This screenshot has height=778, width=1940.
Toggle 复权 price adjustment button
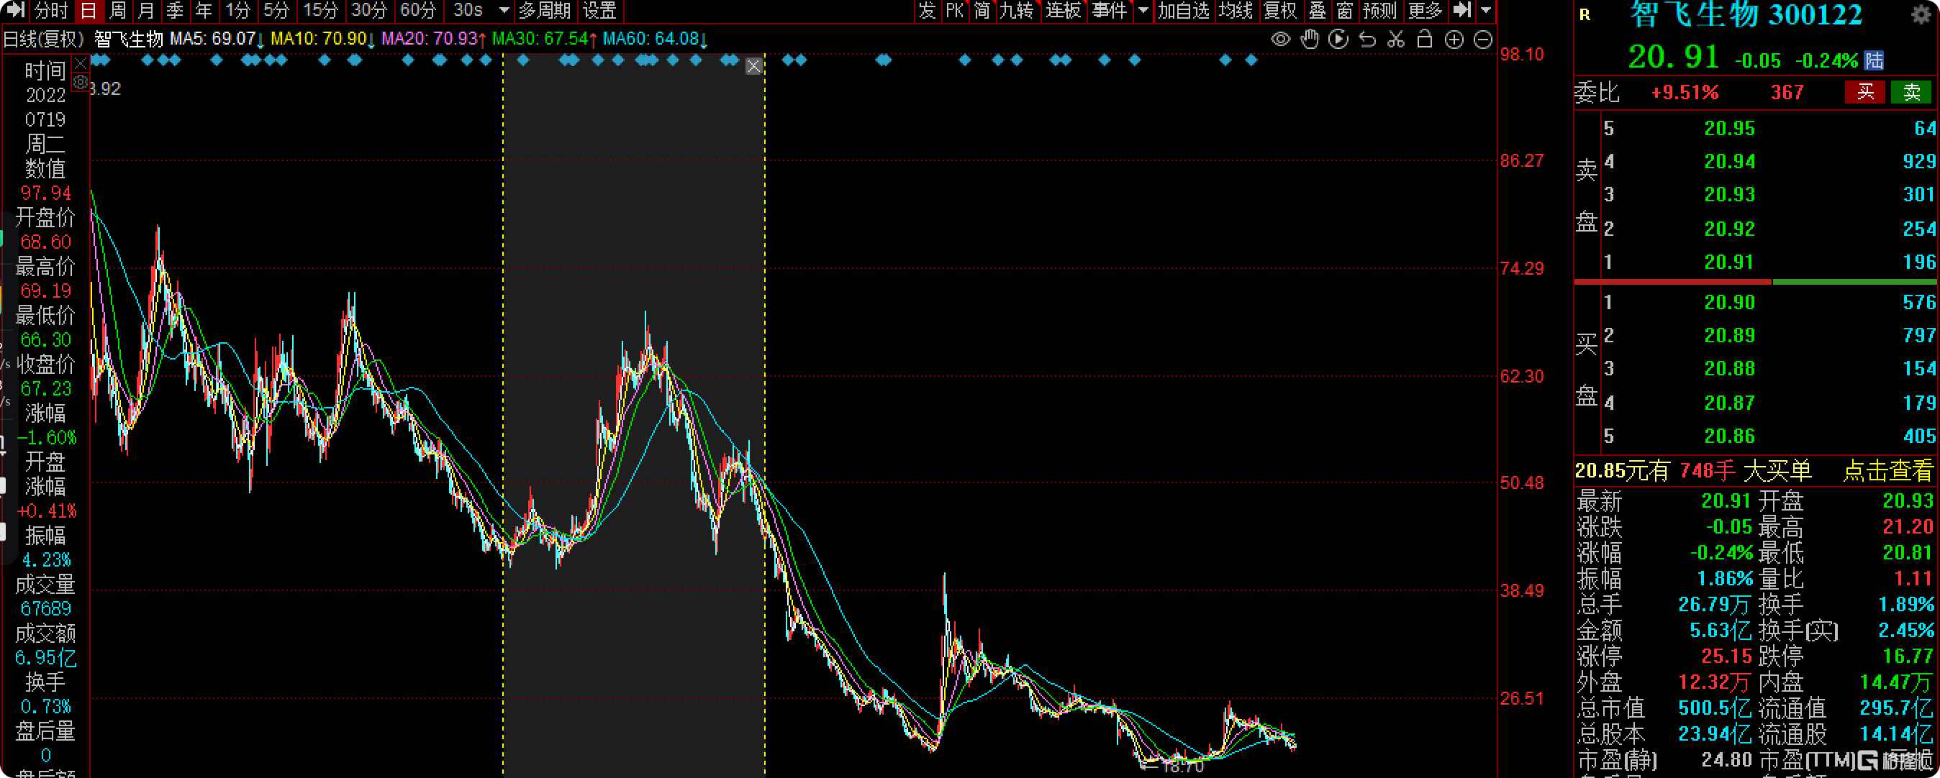pyautogui.click(x=1279, y=11)
